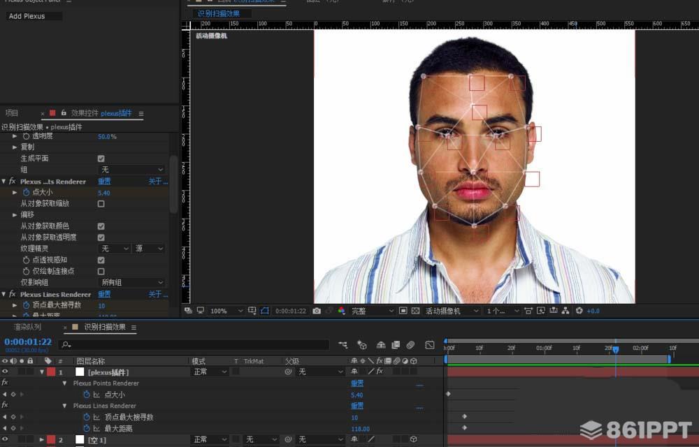Viewport: 699px width, 447px height.
Task: Open the composition flowchart in viewer
Action: (x=565, y=311)
